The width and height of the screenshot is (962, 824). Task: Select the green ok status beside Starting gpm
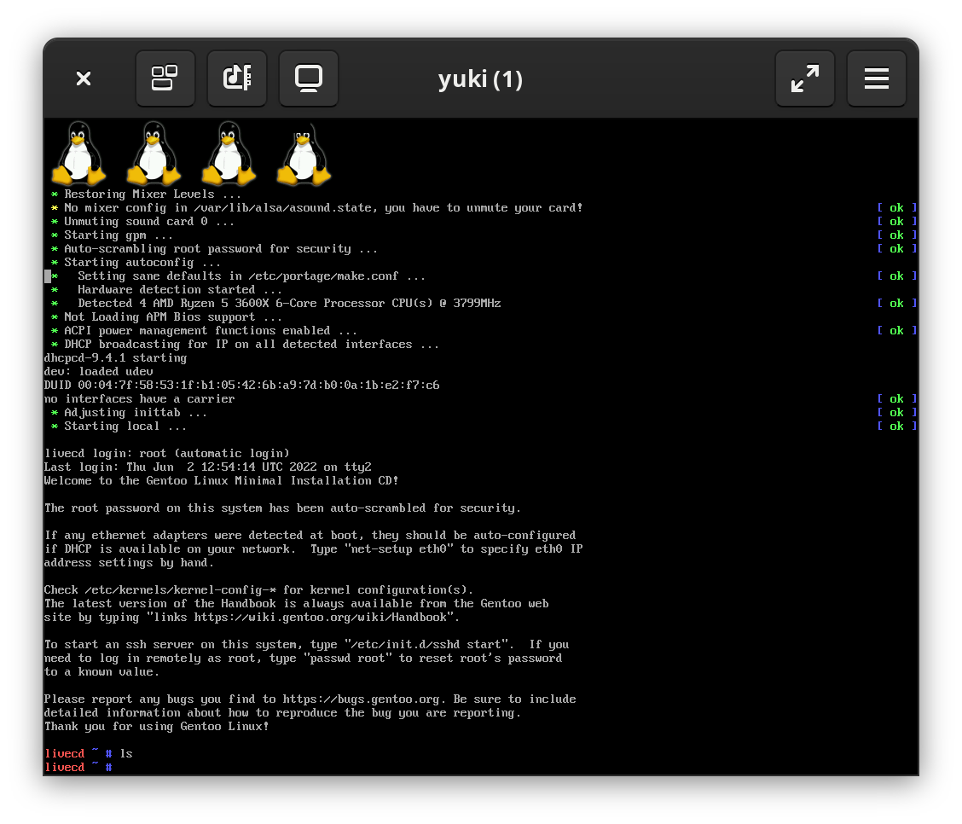pyautogui.click(x=896, y=235)
